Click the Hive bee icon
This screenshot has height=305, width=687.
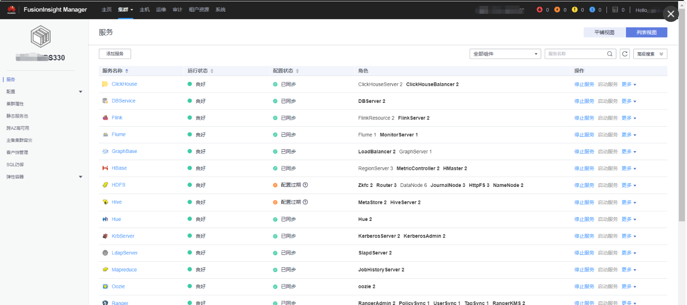[105, 202]
